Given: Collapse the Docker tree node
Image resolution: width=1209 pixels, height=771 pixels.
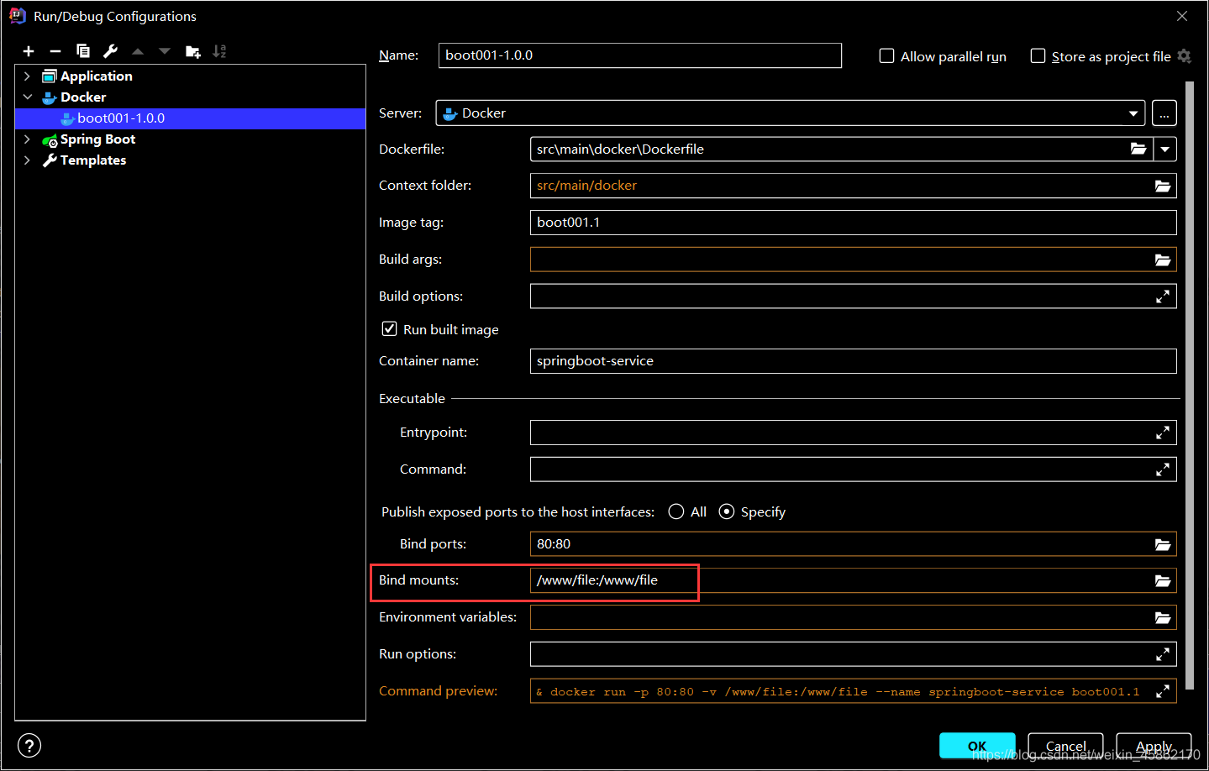Looking at the screenshot, I should (x=27, y=97).
